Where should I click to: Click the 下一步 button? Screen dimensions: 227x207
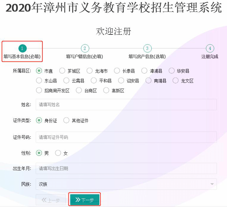(85, 200)
